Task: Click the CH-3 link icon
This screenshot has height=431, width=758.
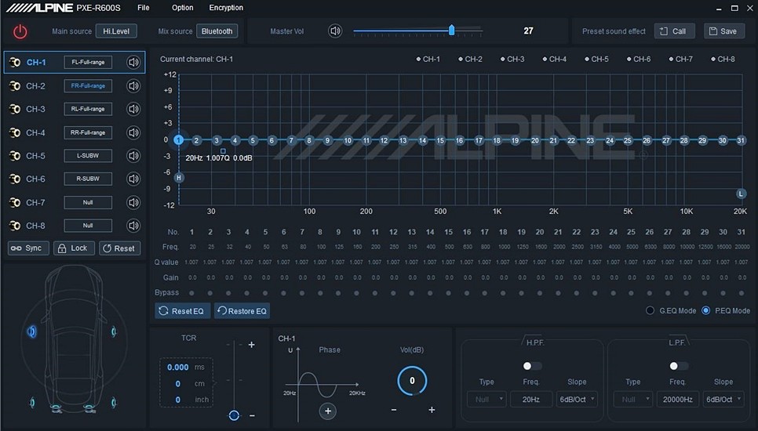Action: (15, 110)
